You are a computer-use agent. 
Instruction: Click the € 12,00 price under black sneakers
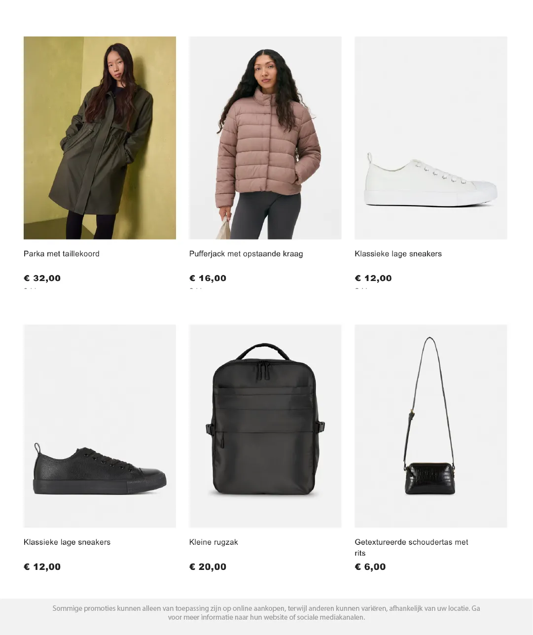(42, 567)
